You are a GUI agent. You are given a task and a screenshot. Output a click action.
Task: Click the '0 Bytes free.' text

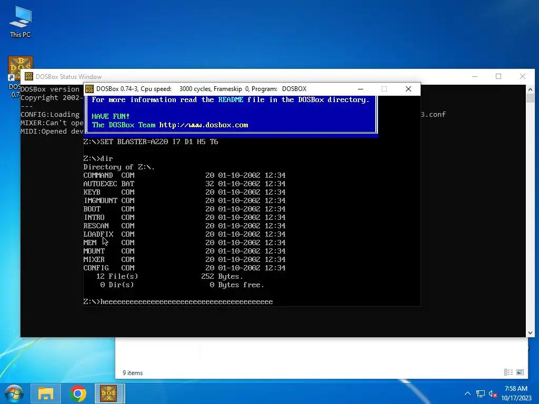(237, 285)
